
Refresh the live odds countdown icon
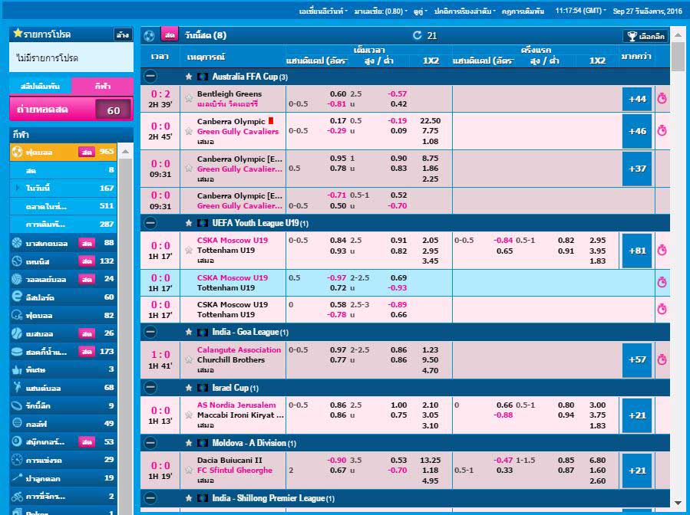(x=418, y=35)
